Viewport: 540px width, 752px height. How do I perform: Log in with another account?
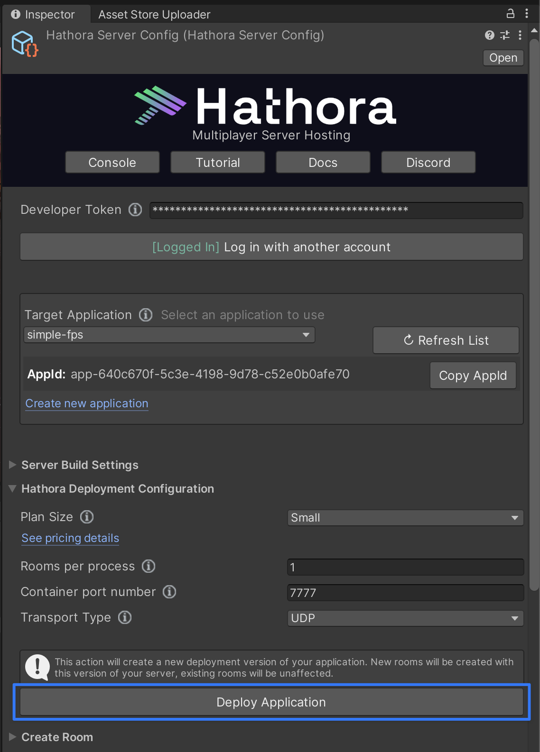271,247
